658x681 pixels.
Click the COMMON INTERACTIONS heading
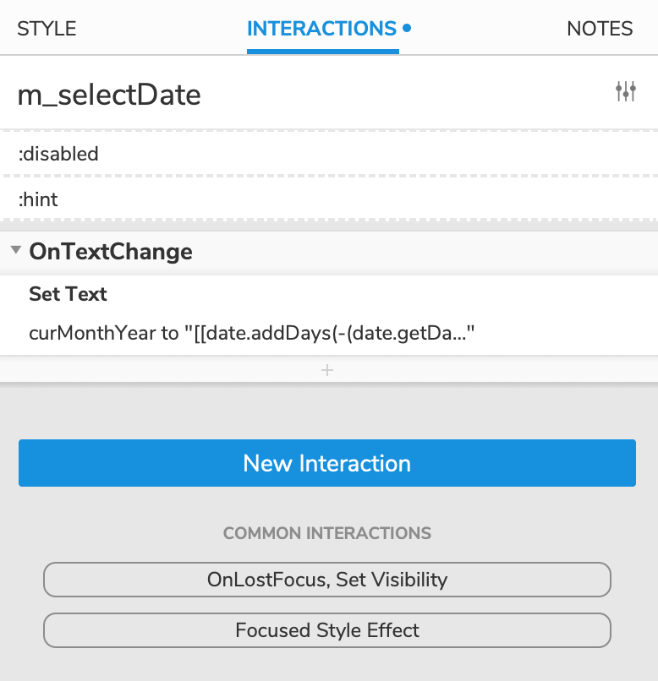coord(327,533)
